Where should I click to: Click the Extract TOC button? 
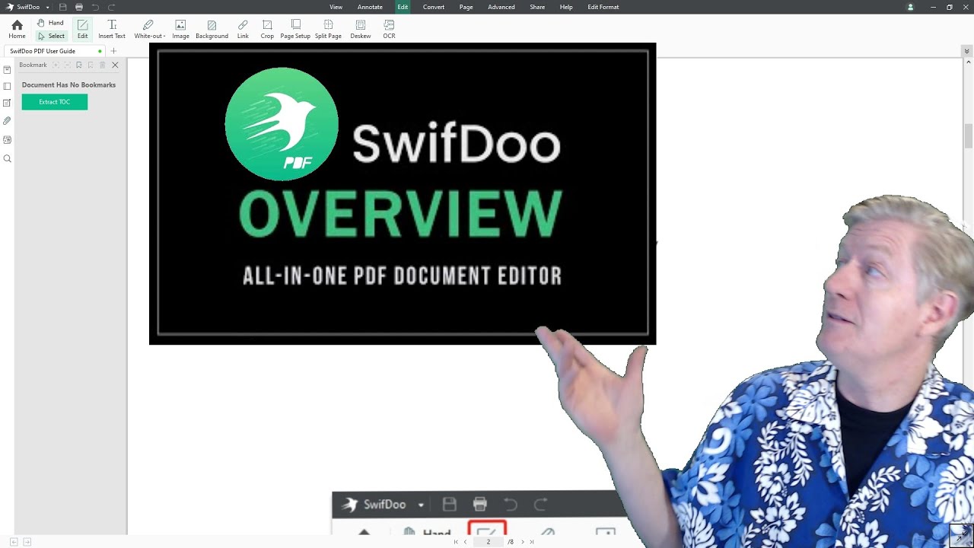click(x=55, y=102)
